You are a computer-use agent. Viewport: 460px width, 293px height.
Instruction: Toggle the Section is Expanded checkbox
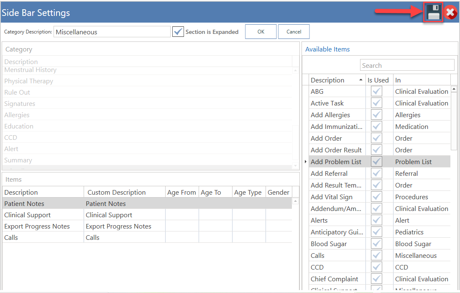pyautogui.click(x=178, y=32)
